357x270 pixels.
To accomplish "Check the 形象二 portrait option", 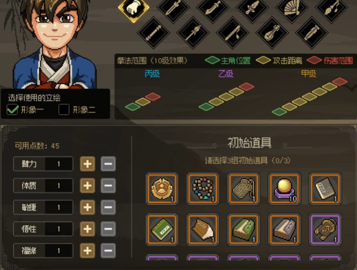I will [x=64, y=109].
